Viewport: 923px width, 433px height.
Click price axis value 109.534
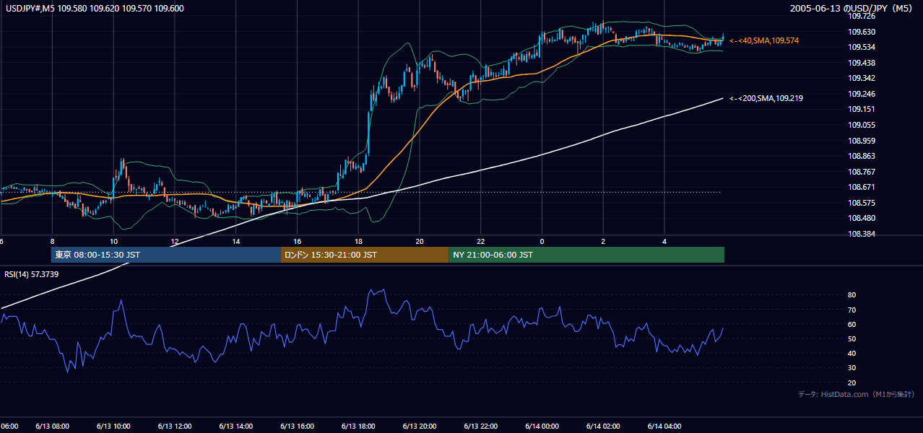pyautogui.click(x=862, y=47)
